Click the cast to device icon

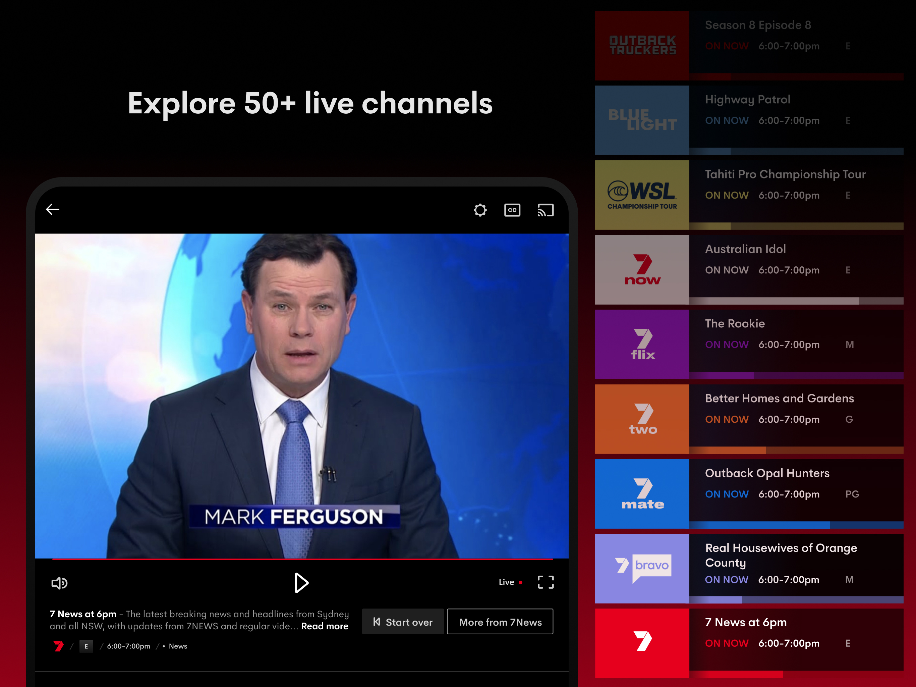tap(546, 210)
